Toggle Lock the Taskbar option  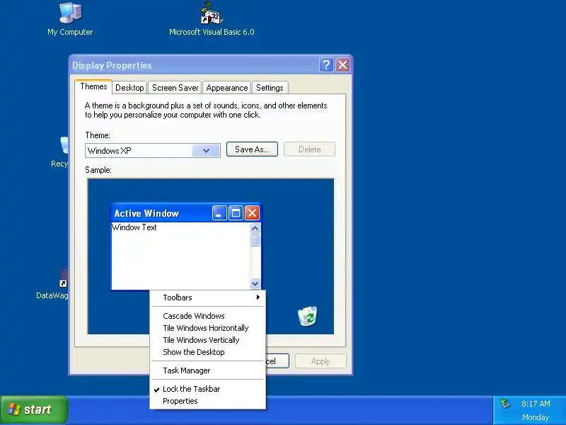coord(207,389)
